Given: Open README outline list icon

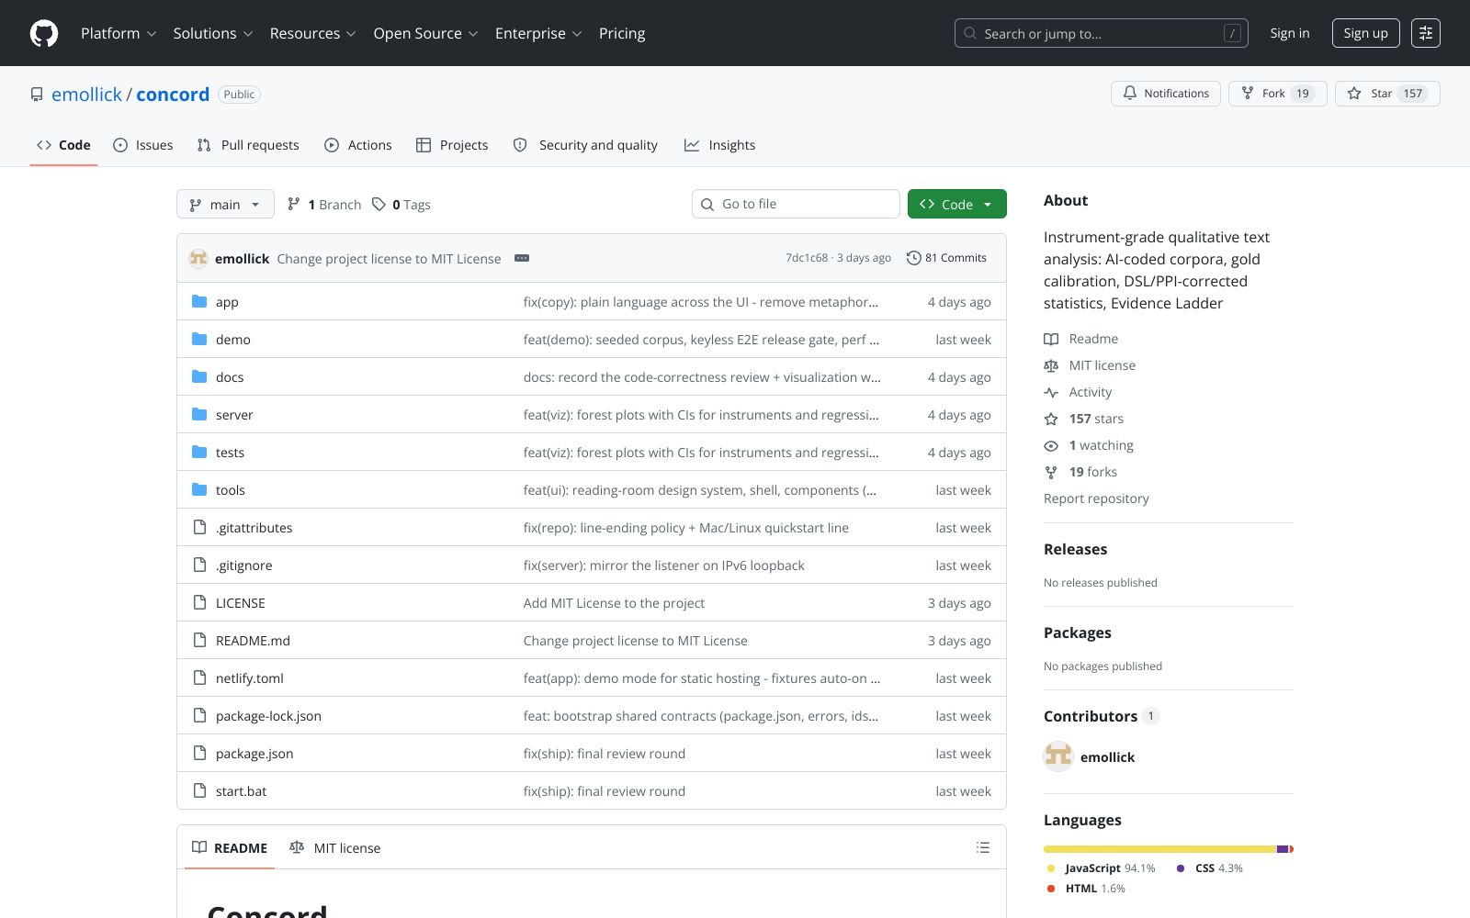Looking at the screenshot, I should (x=983, y=847).
